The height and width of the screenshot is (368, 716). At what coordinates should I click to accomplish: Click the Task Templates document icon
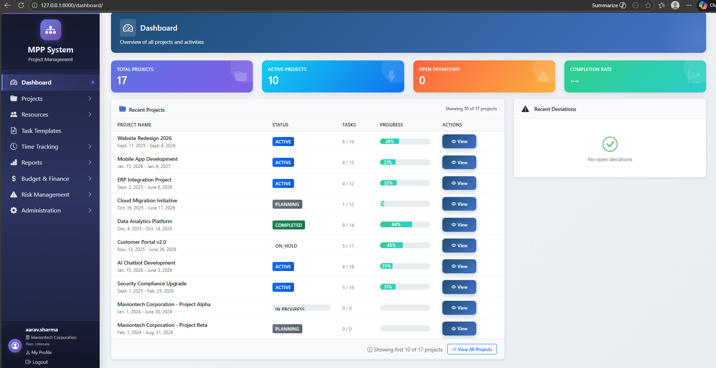14,131
